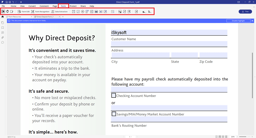
Task: Switch to the View tab
Action: [22, 6]
